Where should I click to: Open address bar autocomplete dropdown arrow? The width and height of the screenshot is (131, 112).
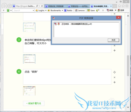(x=40, y=6)
